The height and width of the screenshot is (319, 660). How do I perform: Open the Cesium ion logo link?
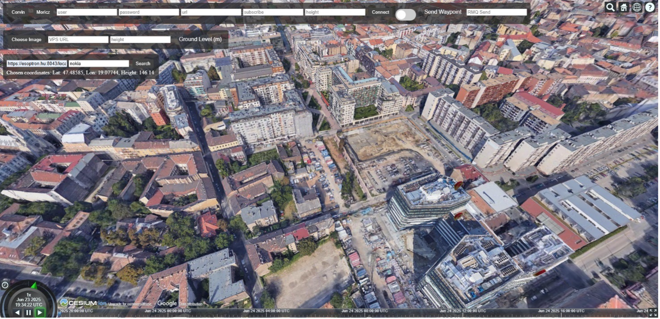(x=82, y=303)
